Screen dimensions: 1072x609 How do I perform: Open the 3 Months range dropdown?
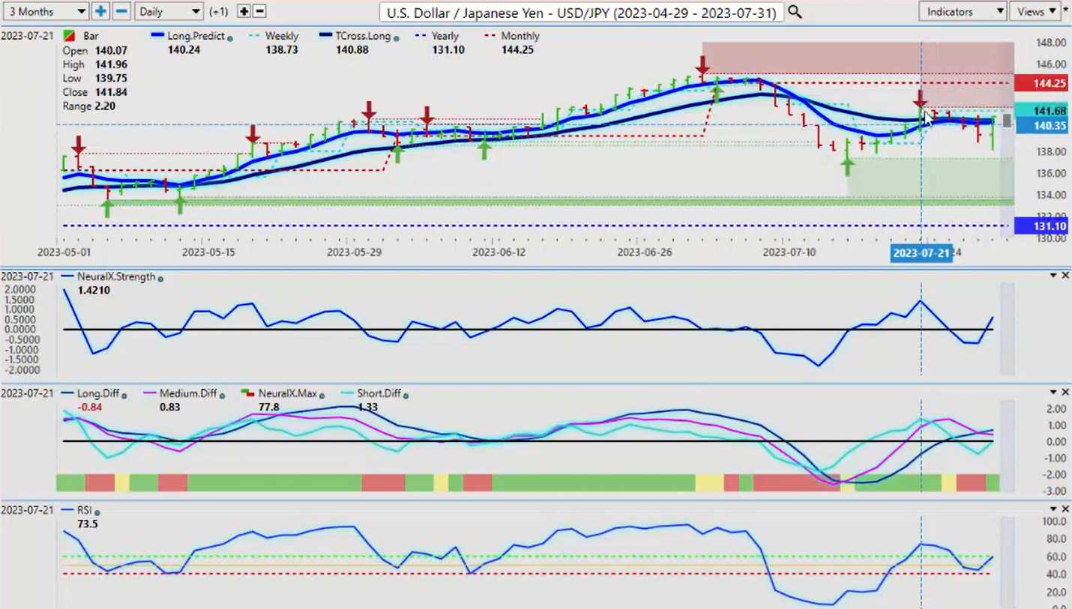click(x=45, y=11)
